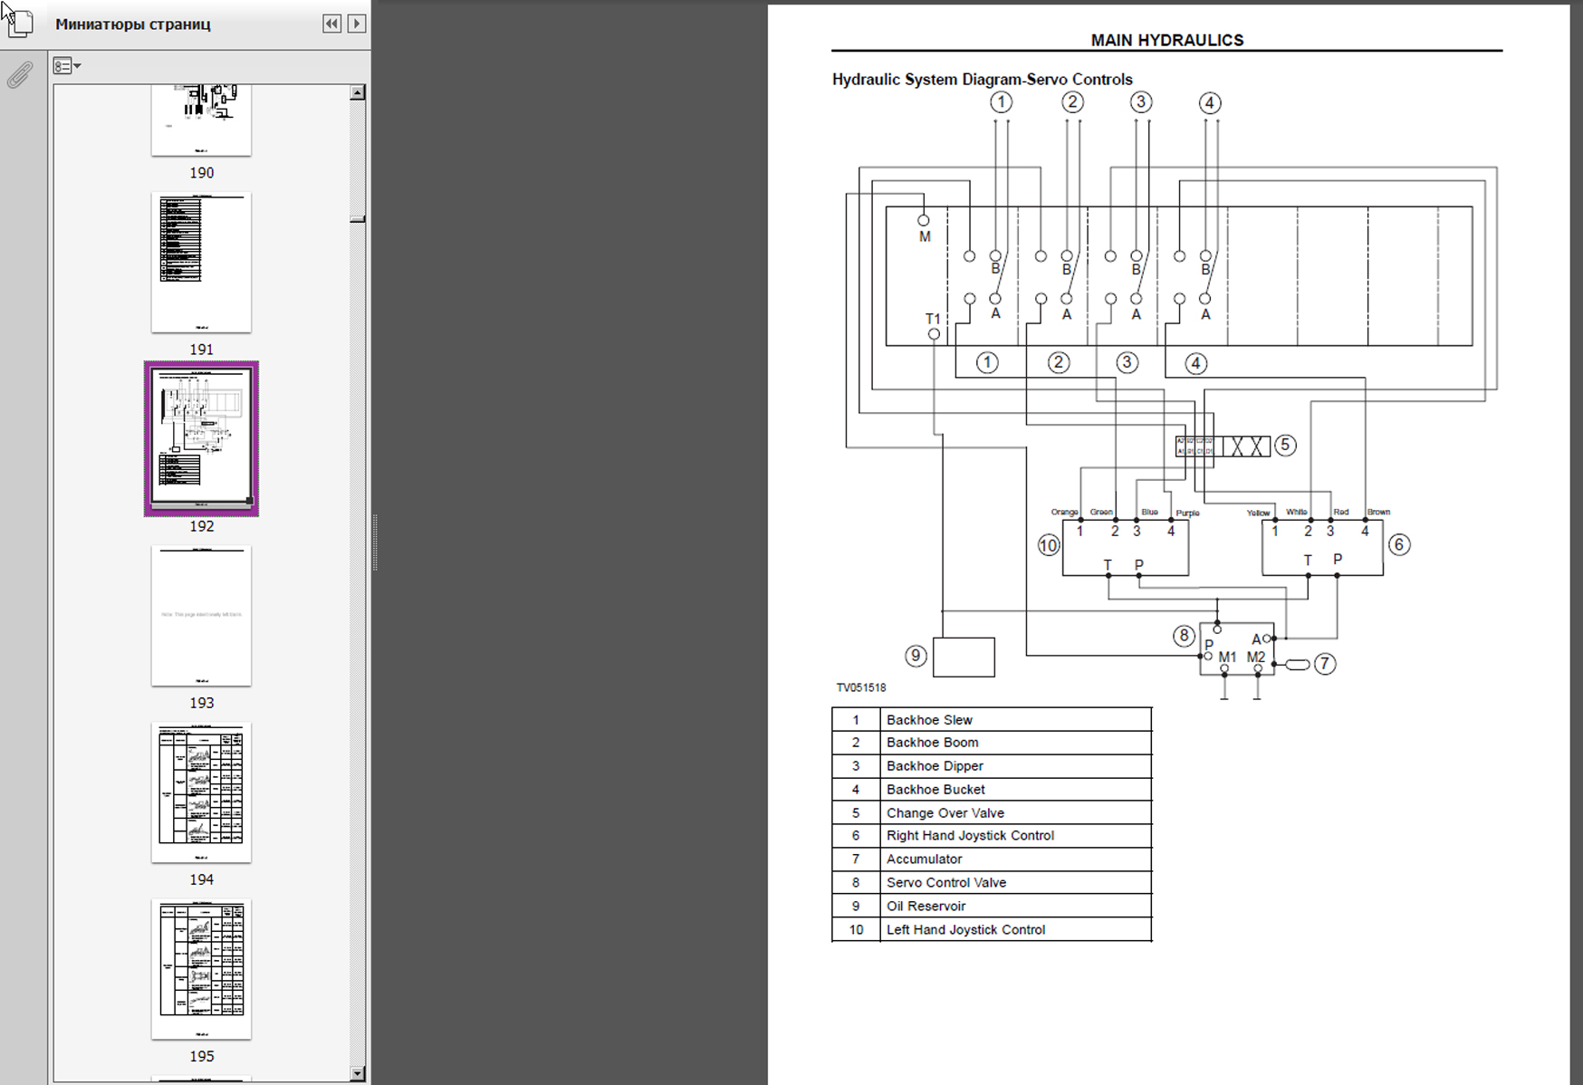Collapse navigation pane with double-arrow button
Screen dimensions: 1583x1085
pyautogui.click(x=332, y=24)
